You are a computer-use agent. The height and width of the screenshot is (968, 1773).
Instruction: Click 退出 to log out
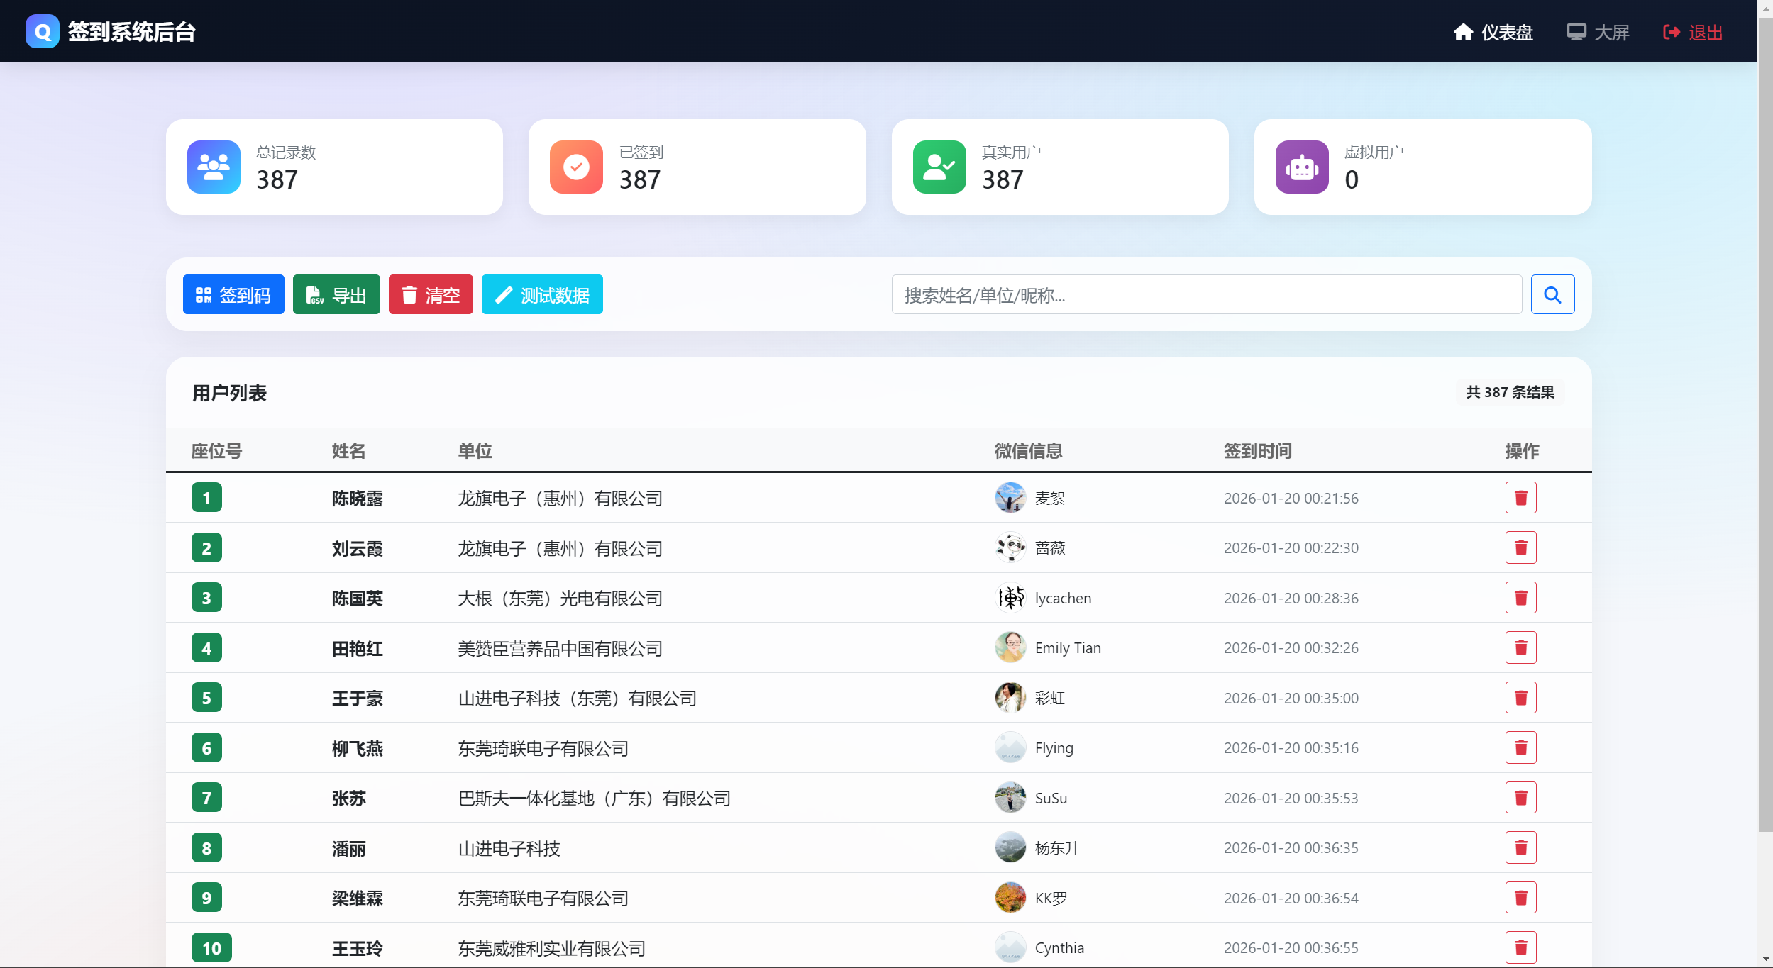click(x=1693, y=33)
